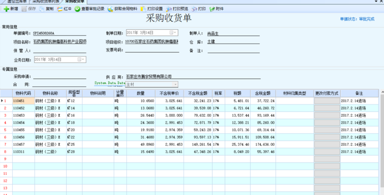This screenshot has height=195, width=384.
Task: Click the 复制 copy toolbar button
Action: [46, 9]
